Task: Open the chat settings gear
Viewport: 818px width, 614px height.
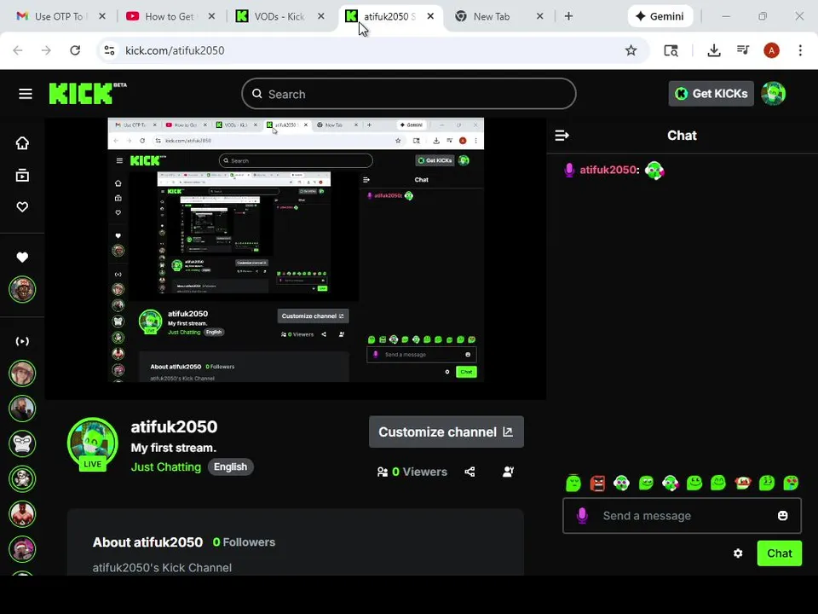Action: (x=738, y=553)
